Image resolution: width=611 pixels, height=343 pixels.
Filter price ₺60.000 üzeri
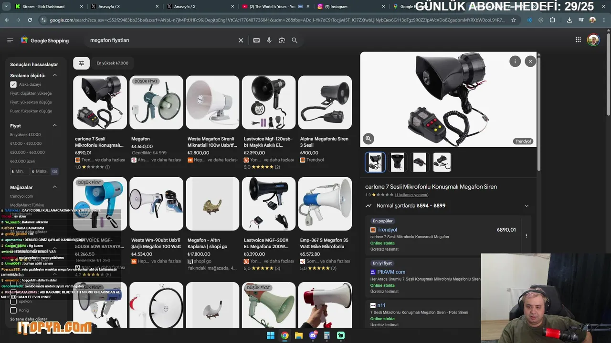22,161
